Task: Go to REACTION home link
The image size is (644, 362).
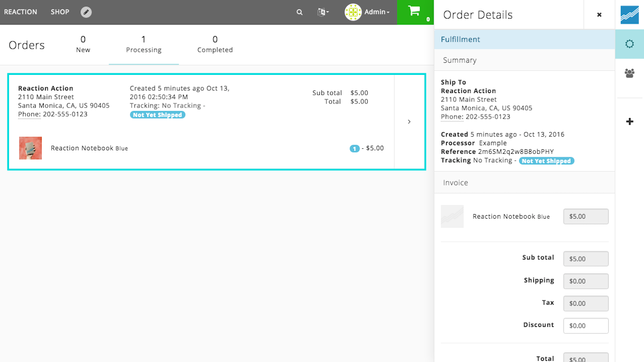Action: click(x=21, y=12)
